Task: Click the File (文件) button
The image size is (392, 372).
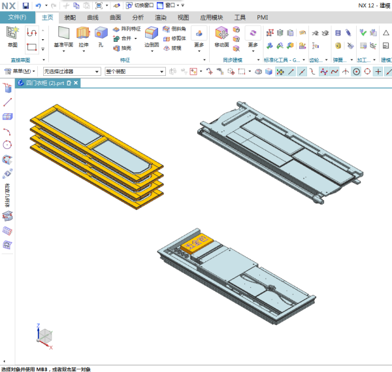Action: (18, 18)
